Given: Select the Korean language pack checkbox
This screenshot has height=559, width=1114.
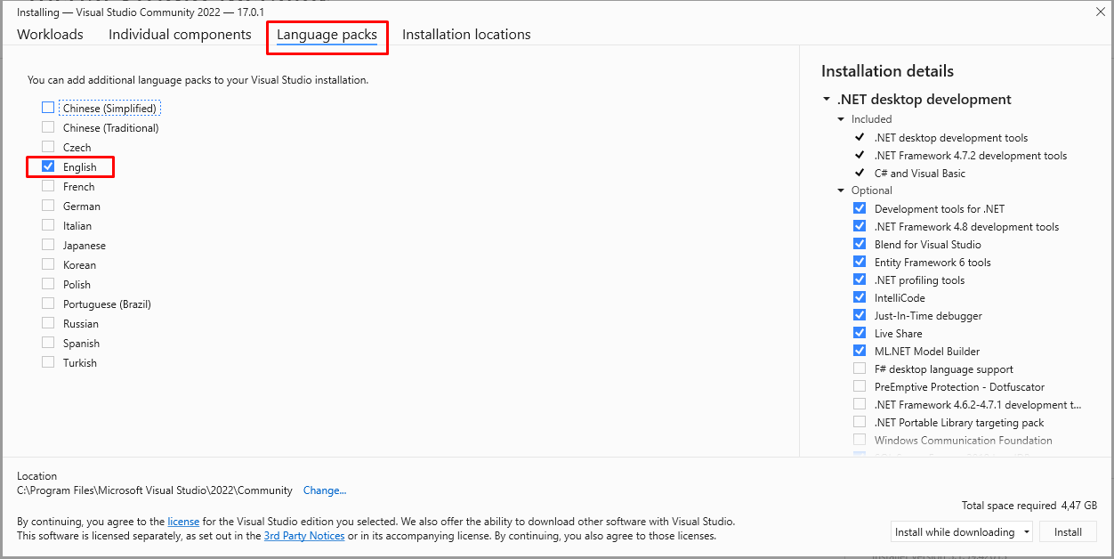Looking at the screenshot, I should point(48,264).
